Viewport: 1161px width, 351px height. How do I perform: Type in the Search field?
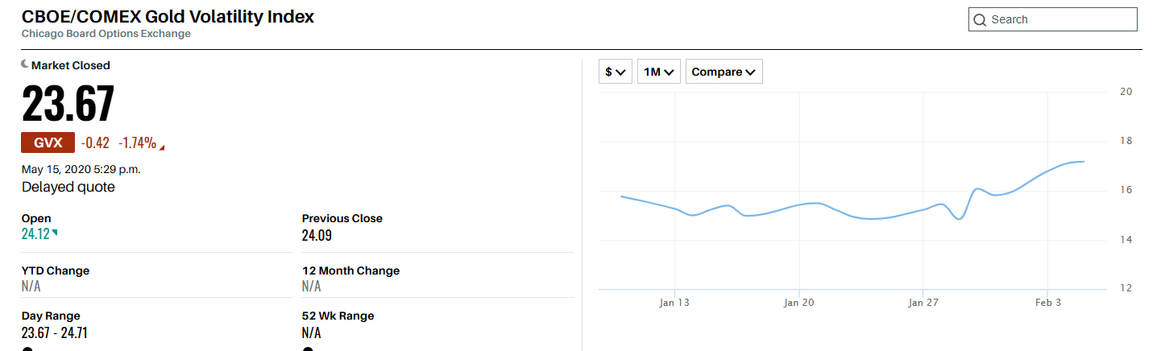point(1059,19)
